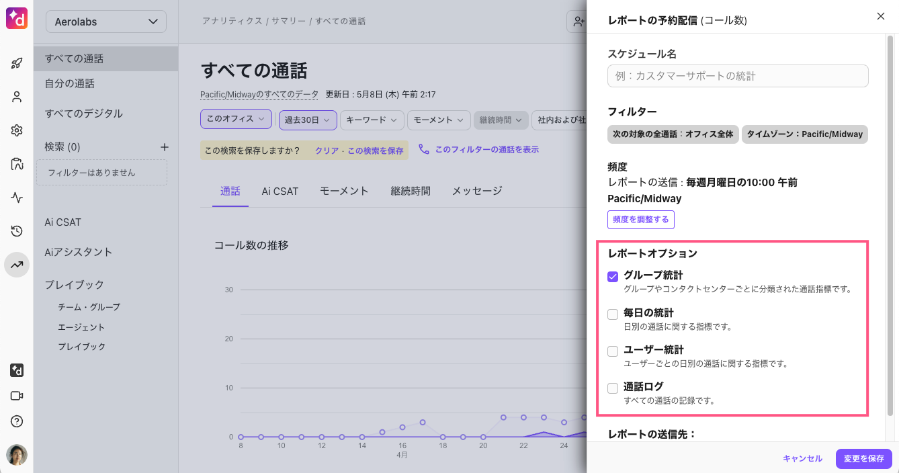Click the Pacific/Midwayのすべてのデータ text
The height and width of the screenshot is (473, 899).
[x=259, y=94]
